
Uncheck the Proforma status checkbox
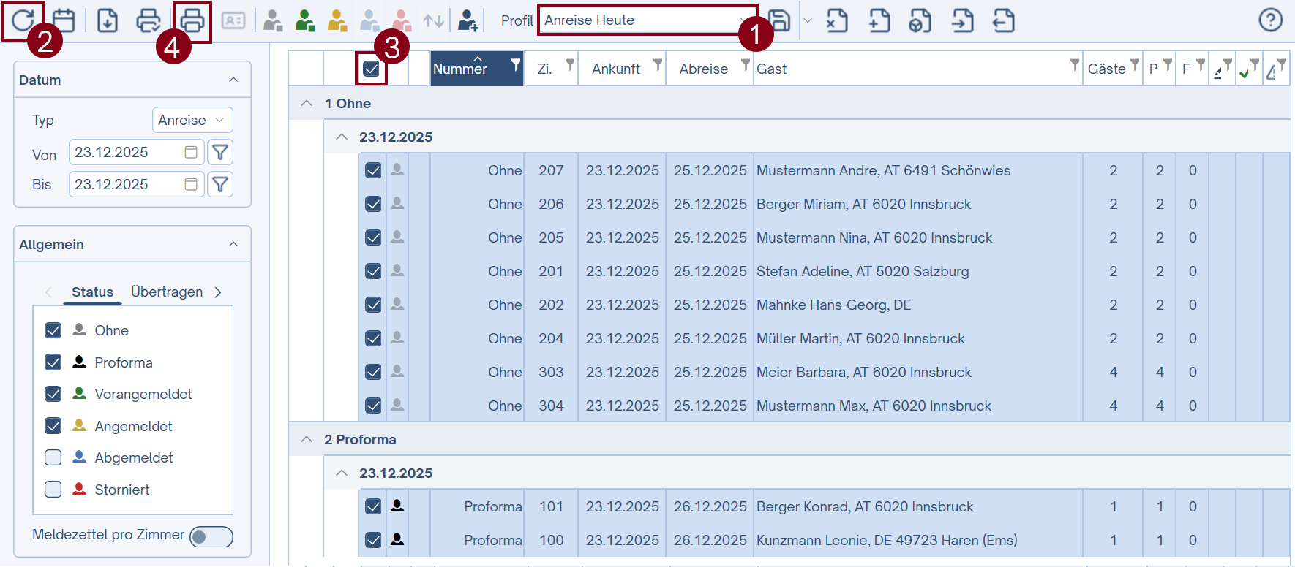(x=53, y=362)
